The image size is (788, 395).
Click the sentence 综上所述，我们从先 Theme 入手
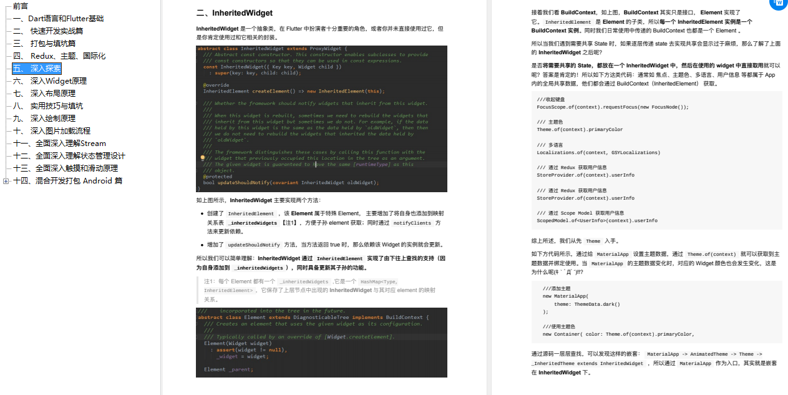[575, 241]
